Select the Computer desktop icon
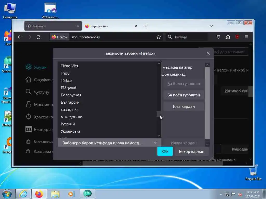Viewport: 266px width, 199px height. pos(10,10)
